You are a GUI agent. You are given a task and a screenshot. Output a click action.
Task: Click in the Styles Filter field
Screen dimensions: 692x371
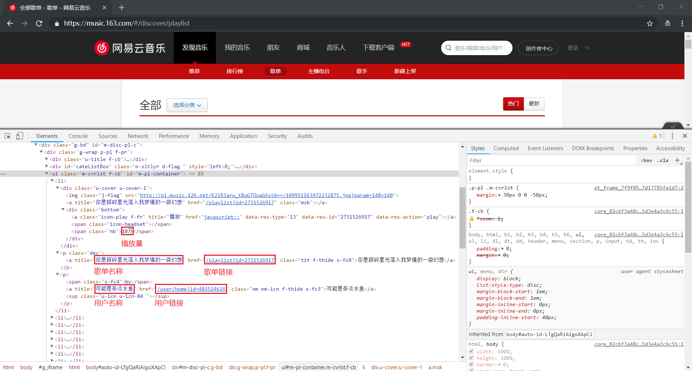[551, 161]
